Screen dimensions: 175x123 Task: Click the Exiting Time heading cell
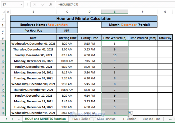pyautogui.click(x=89, y=38)
